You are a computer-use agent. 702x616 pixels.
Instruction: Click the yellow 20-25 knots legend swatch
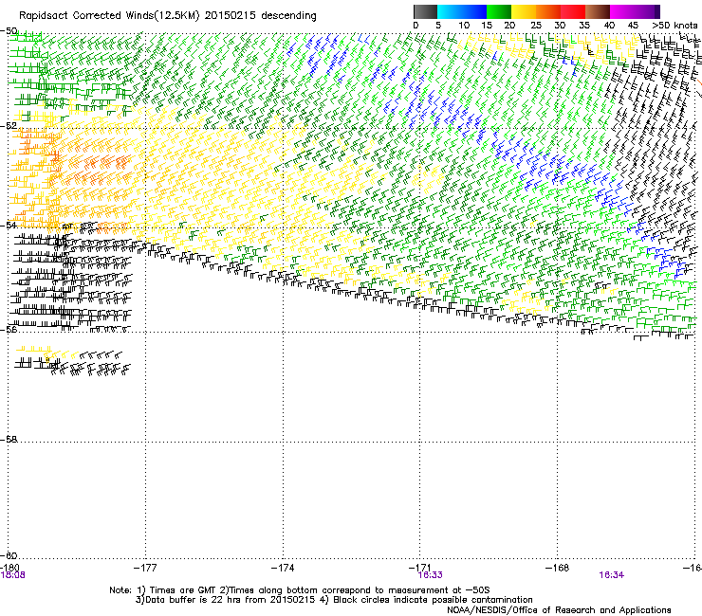click(524, 11)
